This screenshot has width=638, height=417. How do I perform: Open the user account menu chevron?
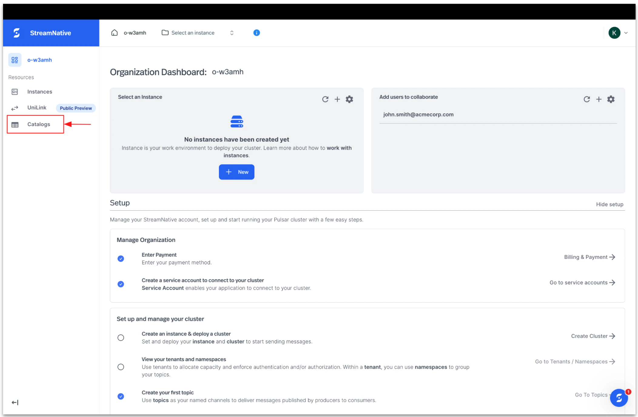point(626,33)
